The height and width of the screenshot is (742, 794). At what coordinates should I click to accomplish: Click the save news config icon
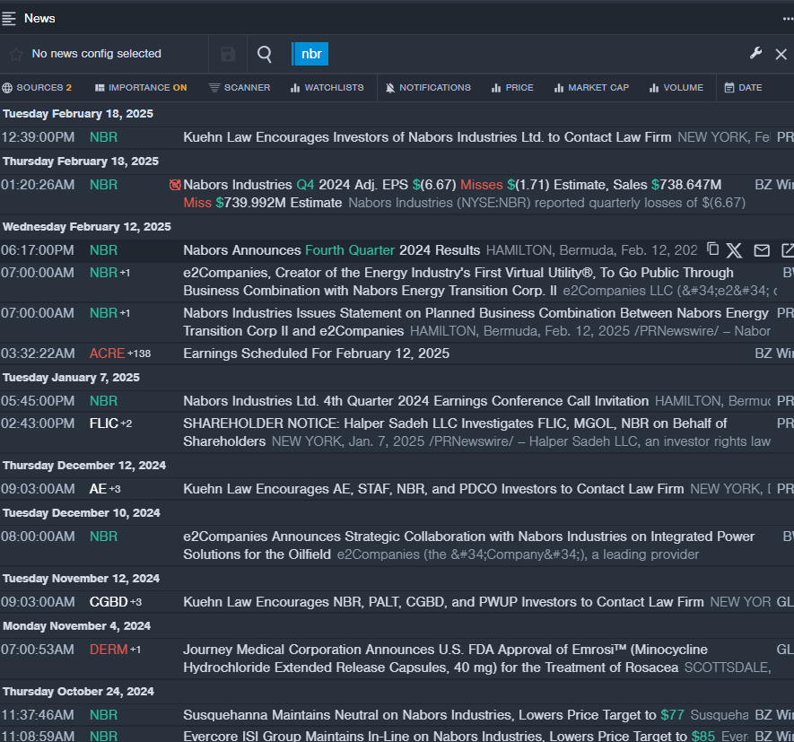(x=228, y=54)
